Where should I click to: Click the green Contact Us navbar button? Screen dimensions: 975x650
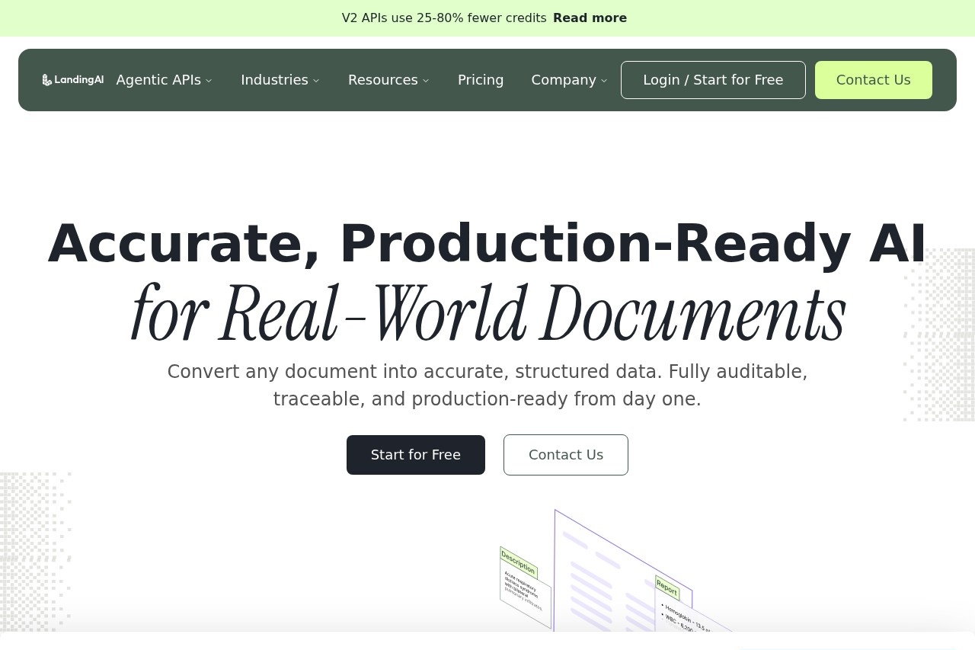coord(874,80)
